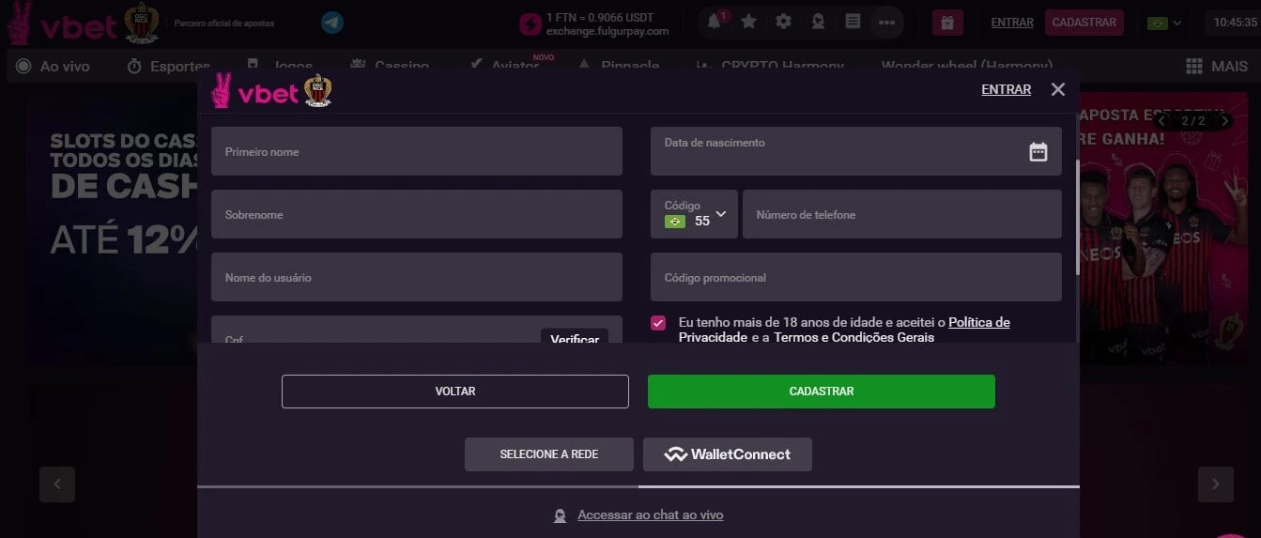Click the VOLTAR button
This screenshot has height=538, width=1261.
point(455,392)
